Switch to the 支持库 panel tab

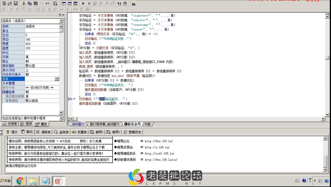click(x=10, y=124)
